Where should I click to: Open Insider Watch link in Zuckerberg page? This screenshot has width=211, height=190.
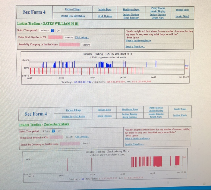[180, 115]
